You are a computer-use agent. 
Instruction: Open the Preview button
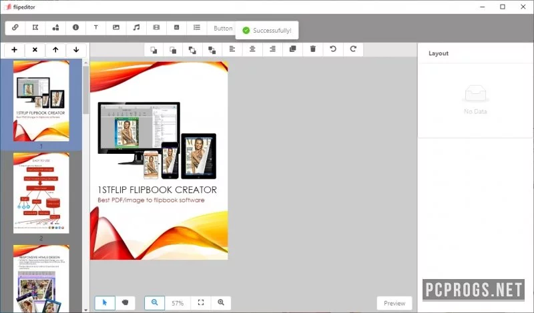[394, 303]
